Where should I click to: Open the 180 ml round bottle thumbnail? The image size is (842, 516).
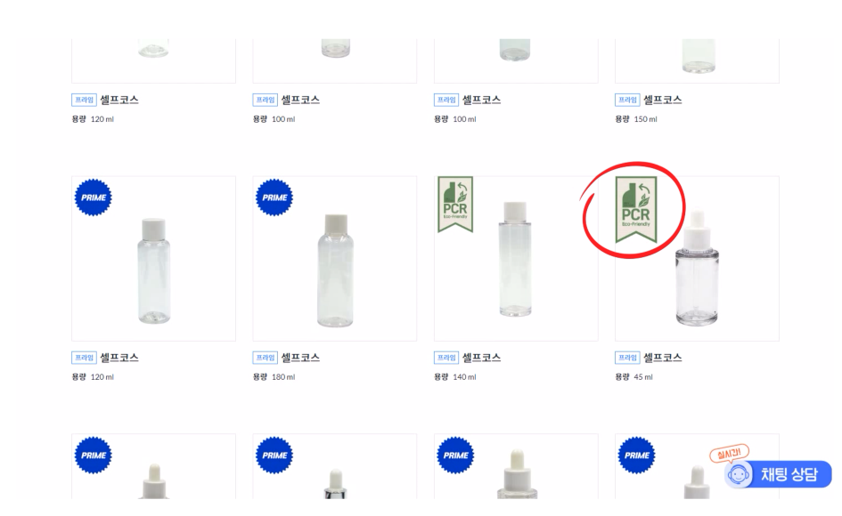[x=334, y=259]
